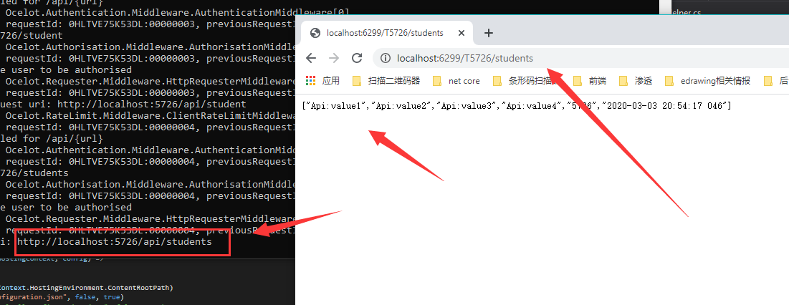Viewport: 789px width, 305px height.
Task: Open the 扫描二维码器 bookmark folder
Action: point(386,80)
